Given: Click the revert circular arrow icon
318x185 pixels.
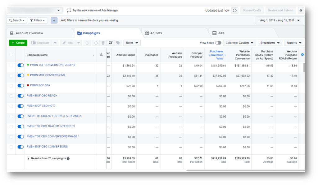Looking at the screenshot, I should pos(96,43).
